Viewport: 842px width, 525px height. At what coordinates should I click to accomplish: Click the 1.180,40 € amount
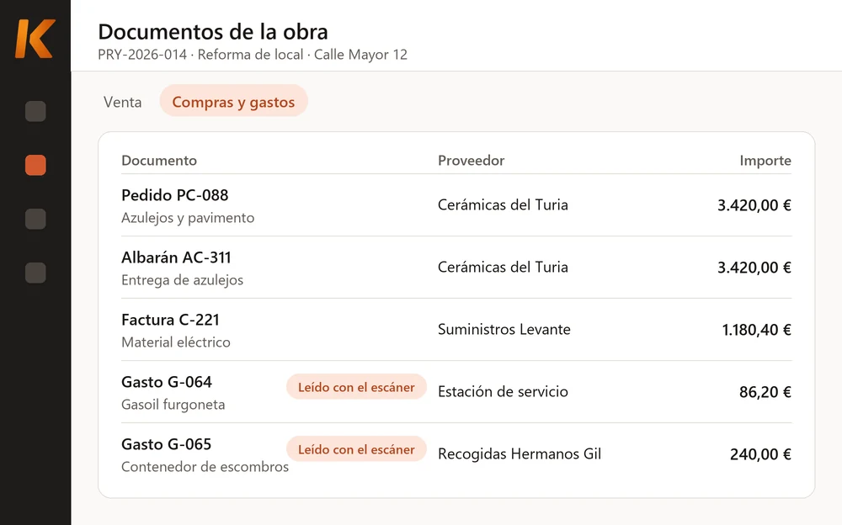[x=756, y=330]
